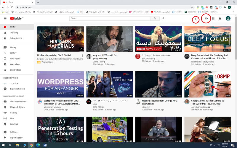237x148 pixels.
Task: Select Trending in the sidebar
Action: [x=14, y=33]
